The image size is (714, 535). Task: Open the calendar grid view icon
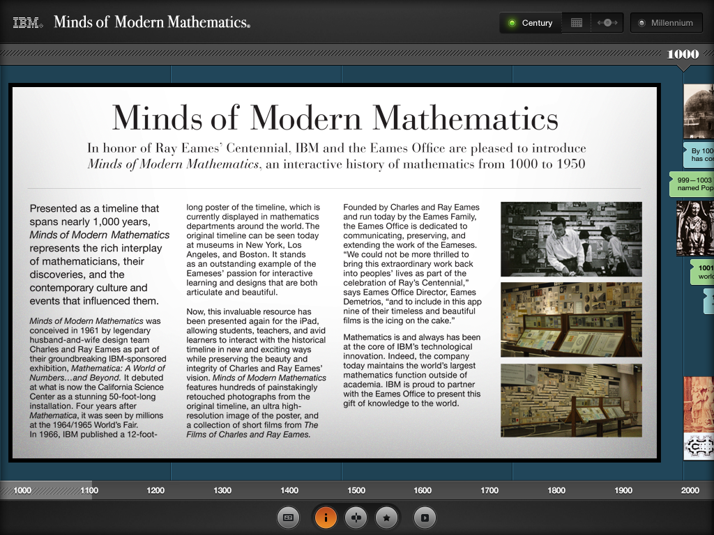(577, 23)
